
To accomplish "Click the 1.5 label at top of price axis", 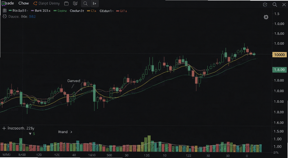I will (x=277, y=14).
